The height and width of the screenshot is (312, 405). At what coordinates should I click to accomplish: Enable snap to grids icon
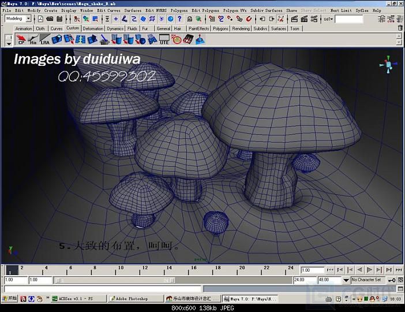pyautogui.click(x=212, y=18)
